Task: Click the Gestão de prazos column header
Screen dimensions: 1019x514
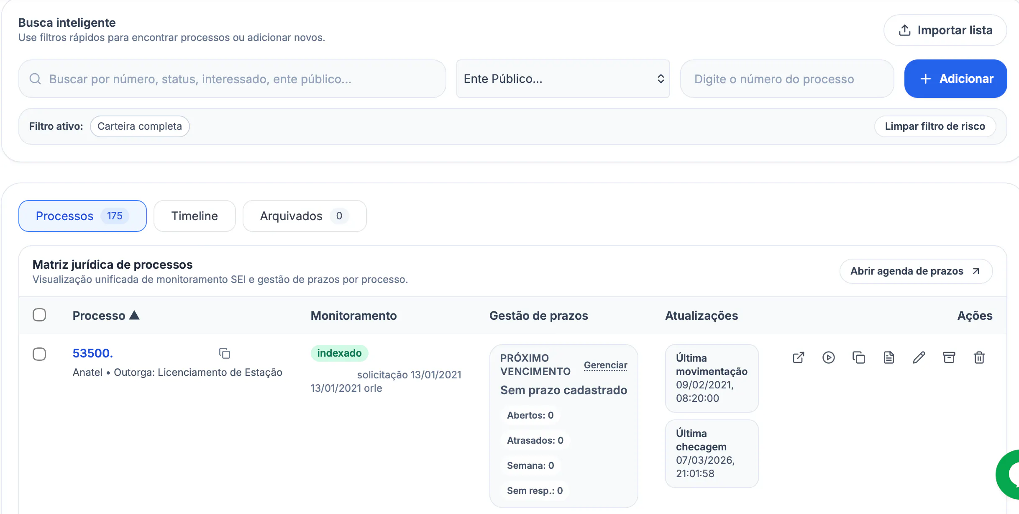Action: (x=539, y=316)
